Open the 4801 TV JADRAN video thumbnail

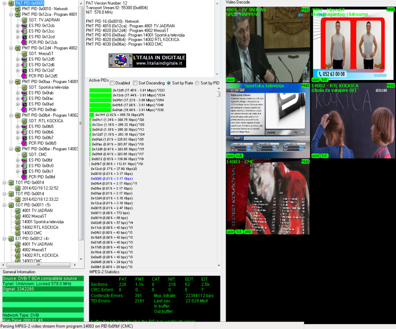[x=268, y=45]
